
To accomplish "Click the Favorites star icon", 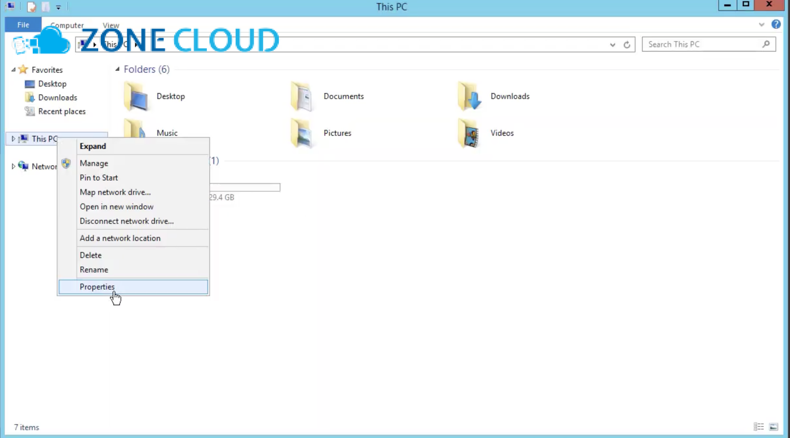I will point(24,70).
